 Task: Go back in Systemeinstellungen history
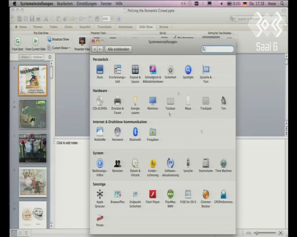(94, 49)
